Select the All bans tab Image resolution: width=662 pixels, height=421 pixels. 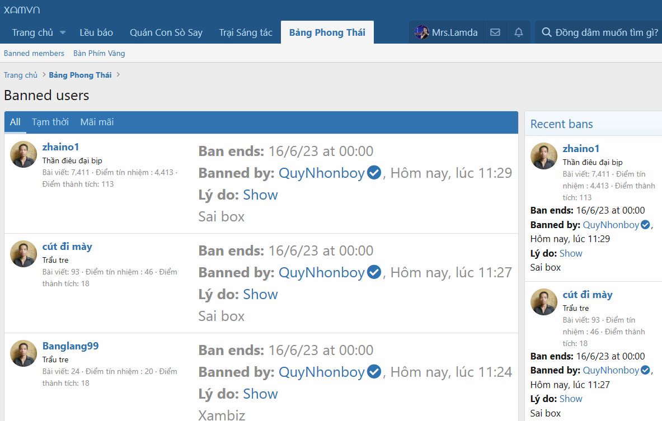click(x=15, y=122)
